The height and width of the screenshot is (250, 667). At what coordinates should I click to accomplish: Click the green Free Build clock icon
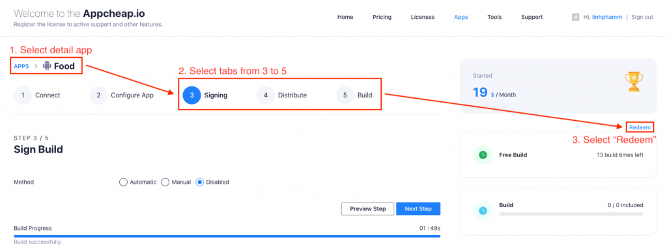coord(483,155)
